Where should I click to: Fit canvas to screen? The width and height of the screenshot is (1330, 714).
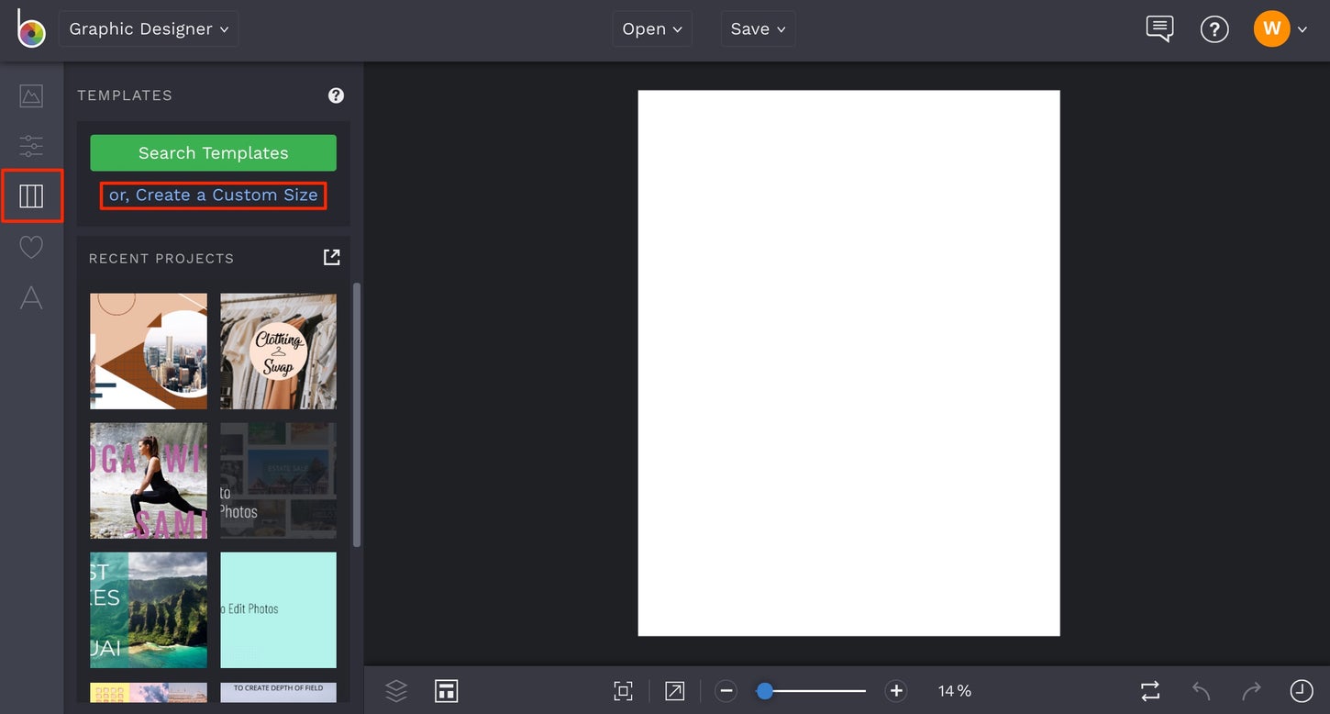623,690
